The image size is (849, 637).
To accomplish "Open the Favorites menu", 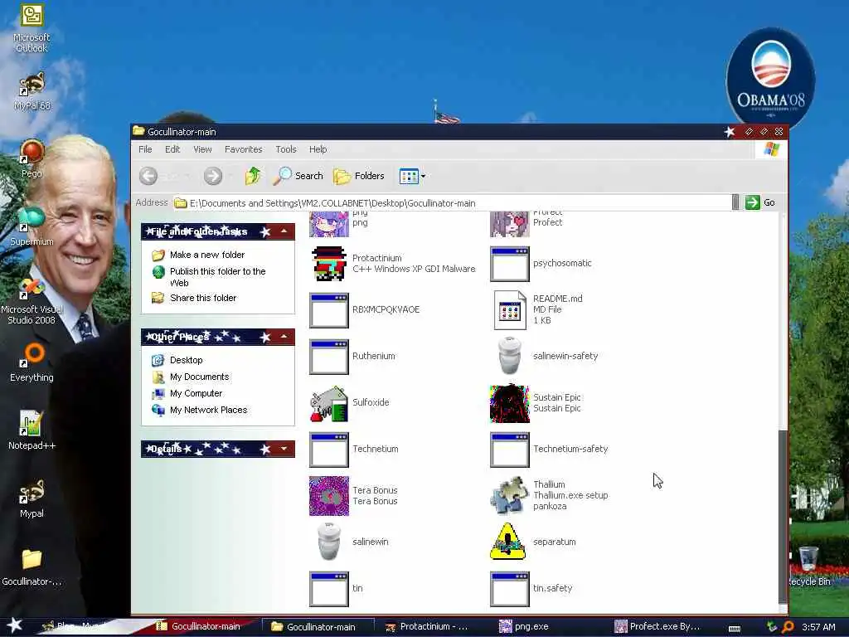I will pyautogui.click(x=243, y=149).
